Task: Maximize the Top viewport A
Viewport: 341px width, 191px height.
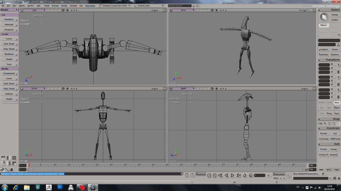Action: (165, 10)
